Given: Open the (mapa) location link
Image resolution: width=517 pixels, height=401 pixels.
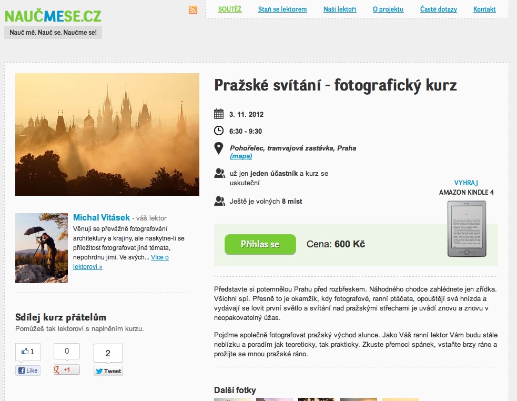Looking at the screenshot, I should 241,156.
